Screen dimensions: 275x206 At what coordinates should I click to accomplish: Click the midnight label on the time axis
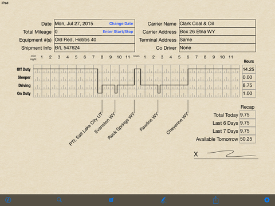[33, 57]
